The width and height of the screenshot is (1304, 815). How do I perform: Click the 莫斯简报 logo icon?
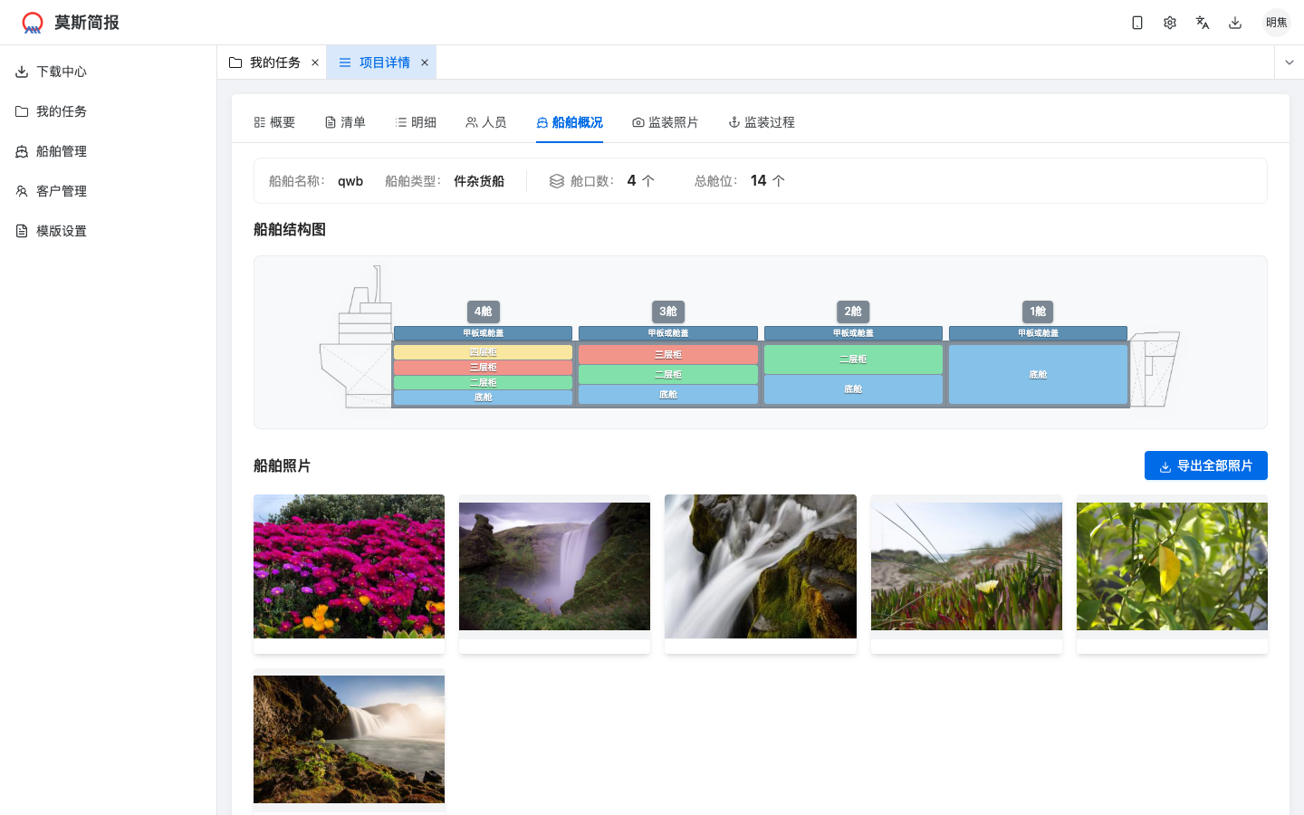pos(33,23)
